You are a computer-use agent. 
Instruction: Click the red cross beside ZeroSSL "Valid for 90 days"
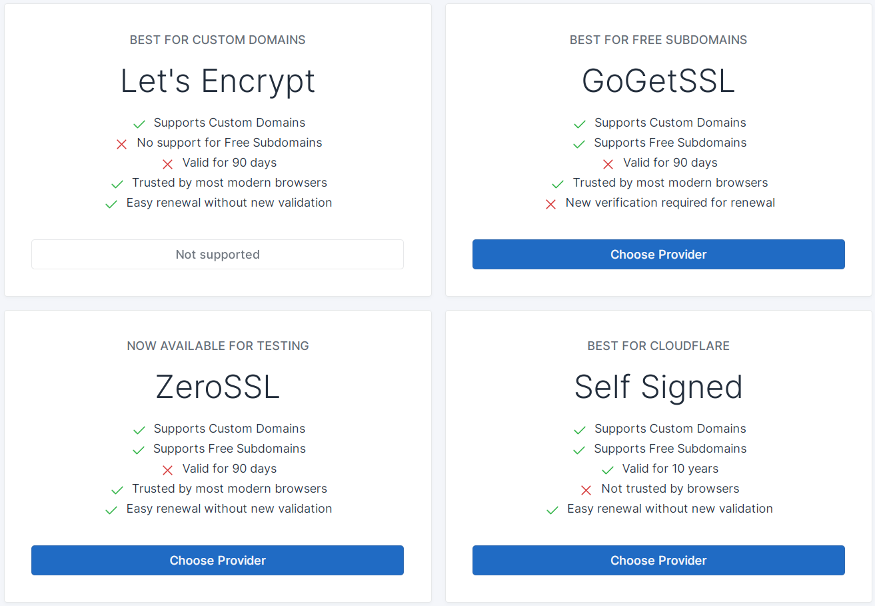coord(167,470)
